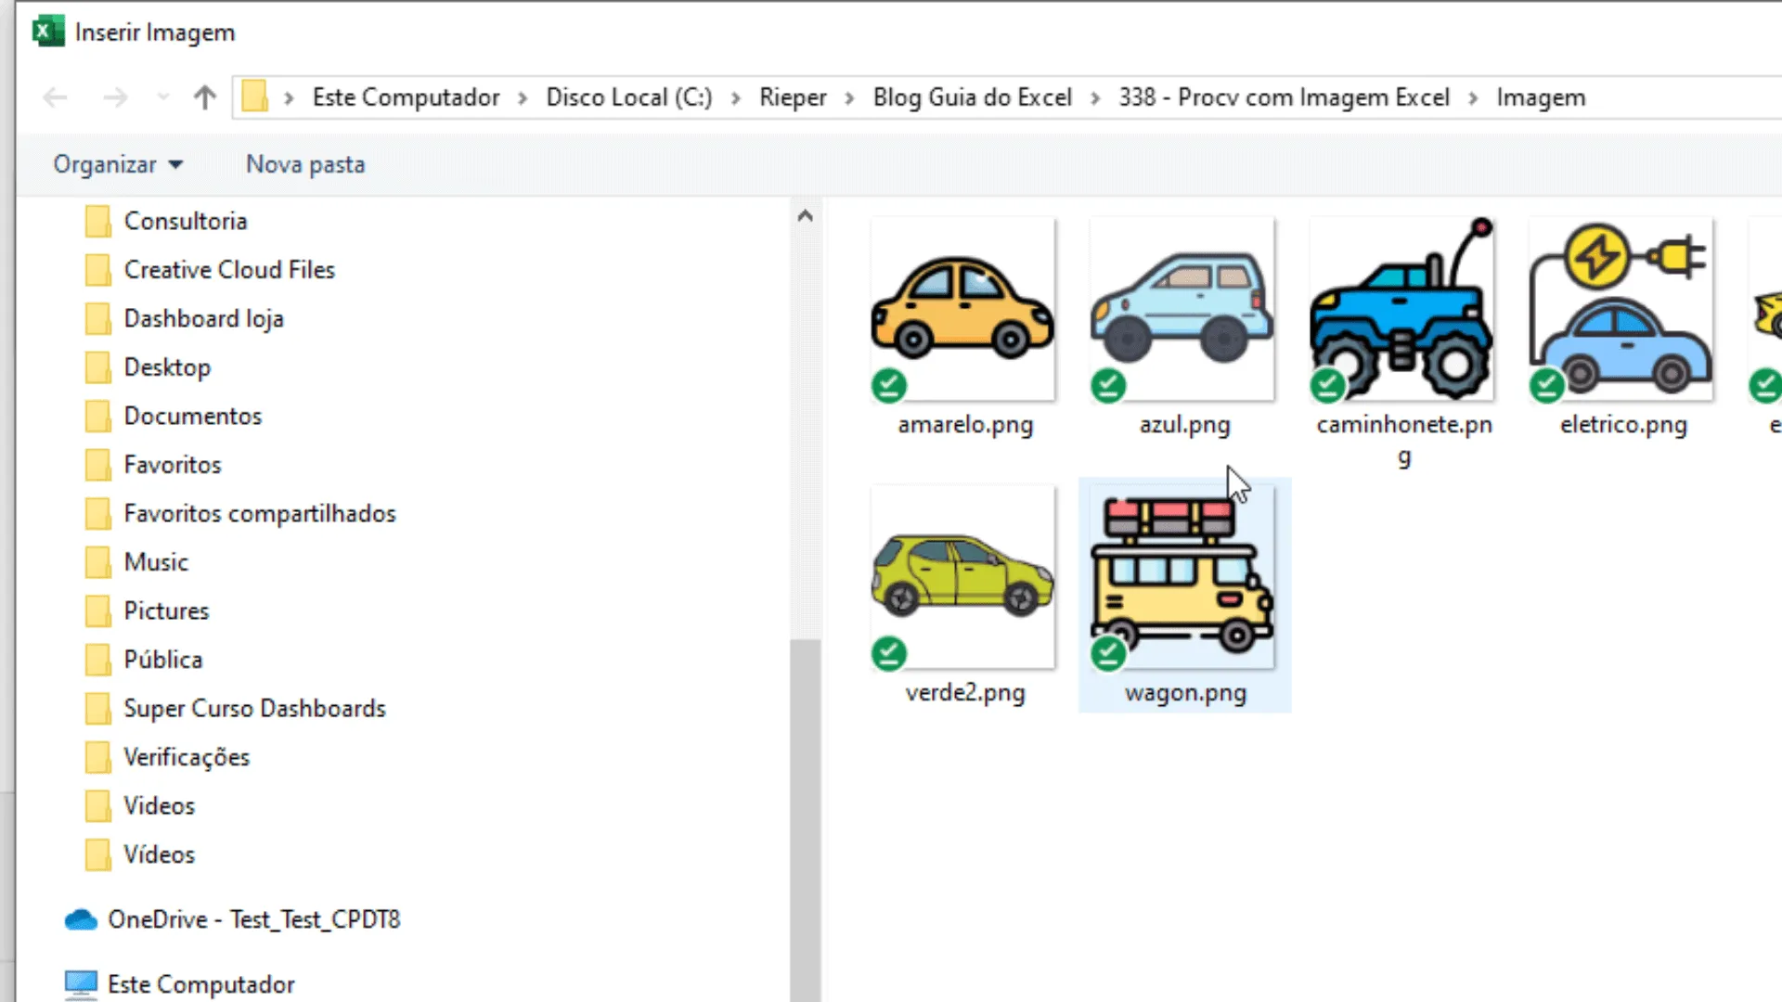The height and width of the screenshot is (1002, 1782).
Task: Expand the chevron after Disco Local (C:)
Action: (736, 97)
